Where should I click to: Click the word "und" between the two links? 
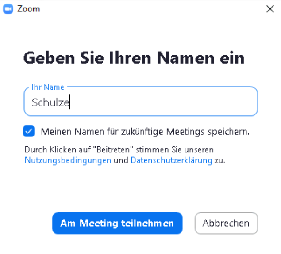[x=121, y=161]
